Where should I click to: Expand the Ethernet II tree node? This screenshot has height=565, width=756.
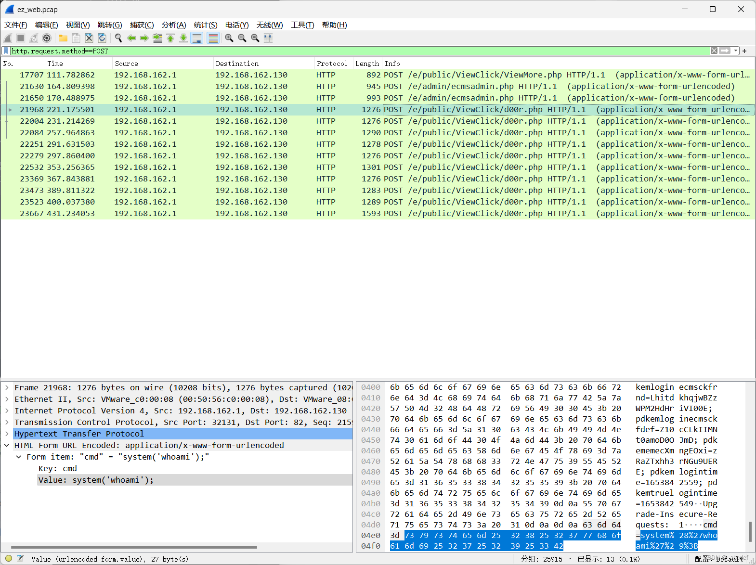(x=7, y=399)
